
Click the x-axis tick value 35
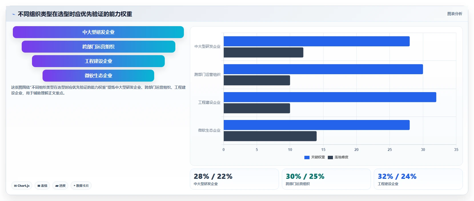(456, 150)
